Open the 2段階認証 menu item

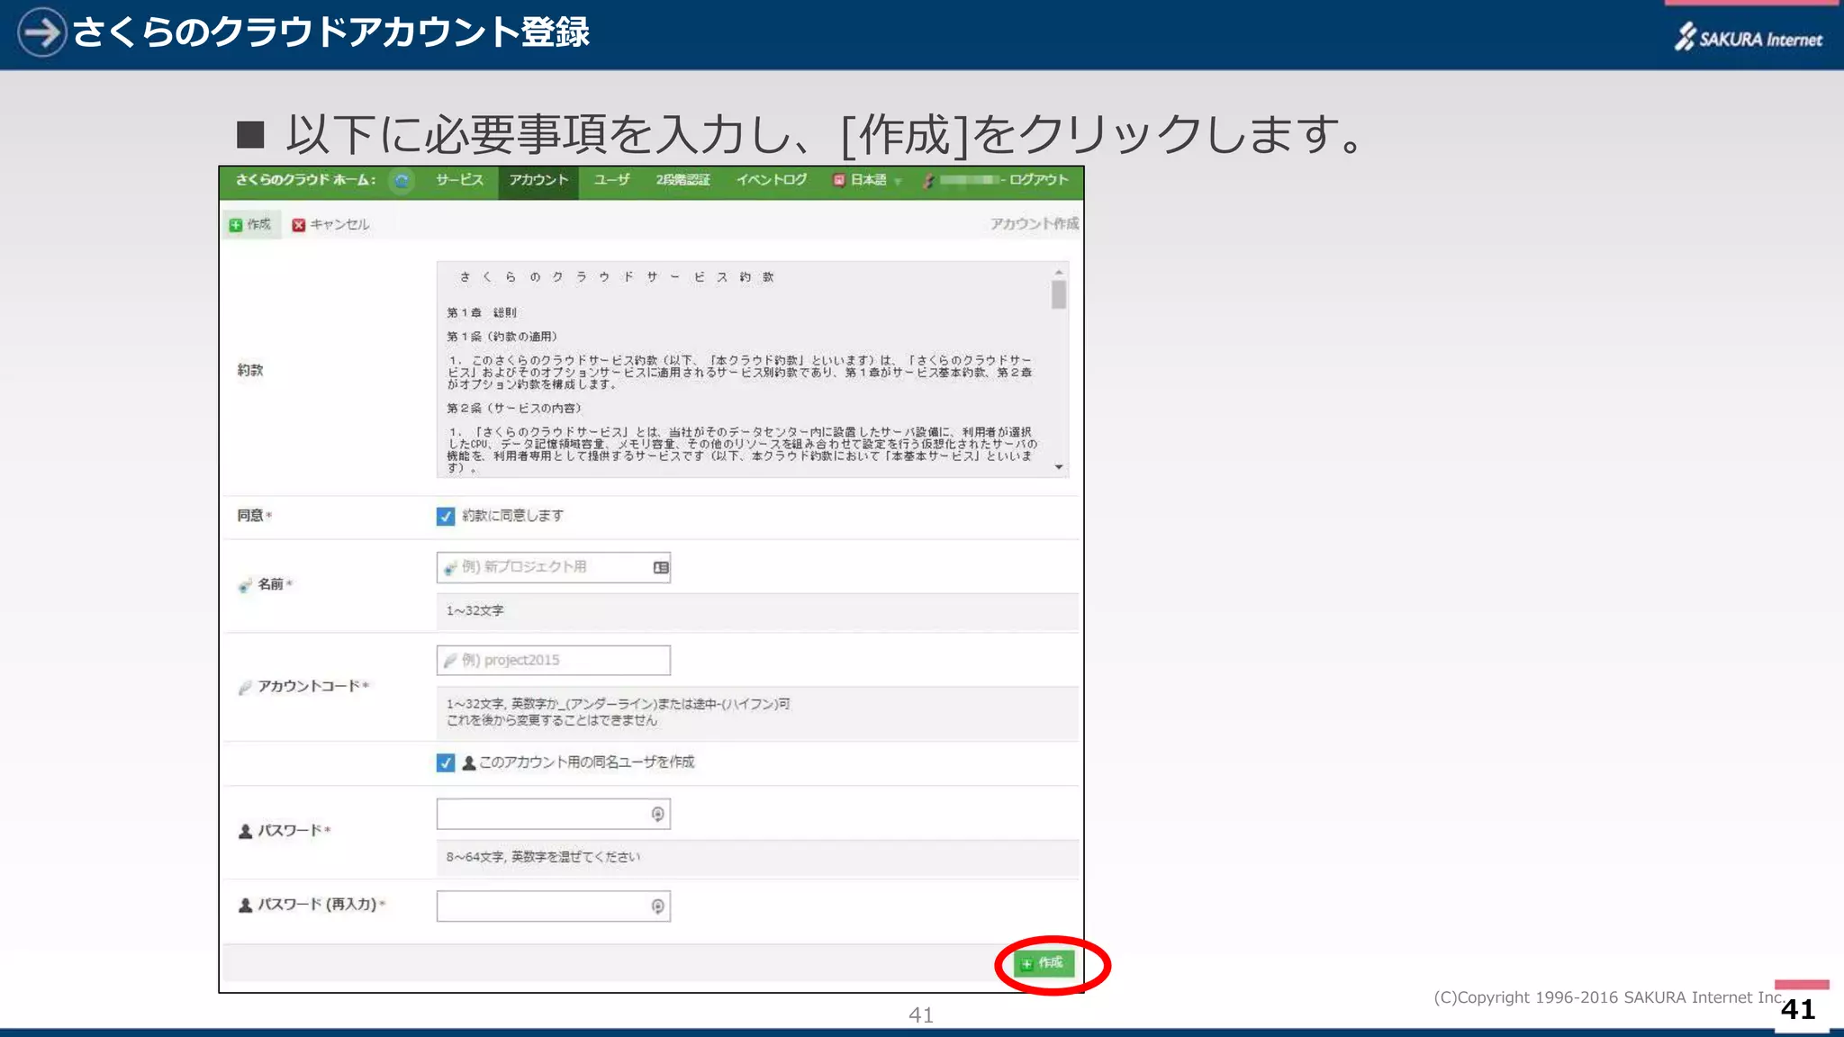click(682, 180)
